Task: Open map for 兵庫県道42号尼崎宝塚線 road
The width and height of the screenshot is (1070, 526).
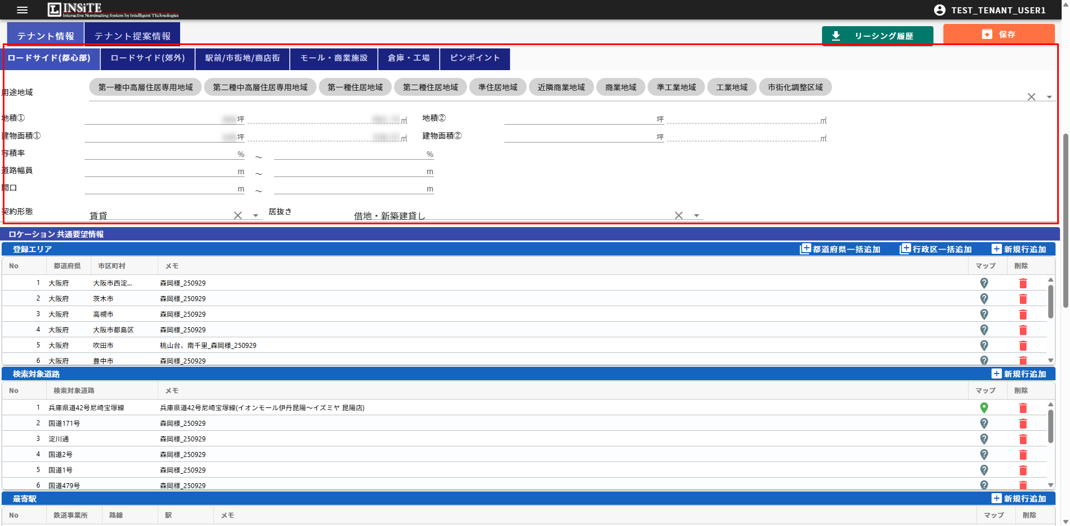Action: tap(984, 408)
